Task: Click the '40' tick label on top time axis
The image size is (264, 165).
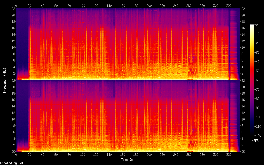Action: (x=43, y=6)
